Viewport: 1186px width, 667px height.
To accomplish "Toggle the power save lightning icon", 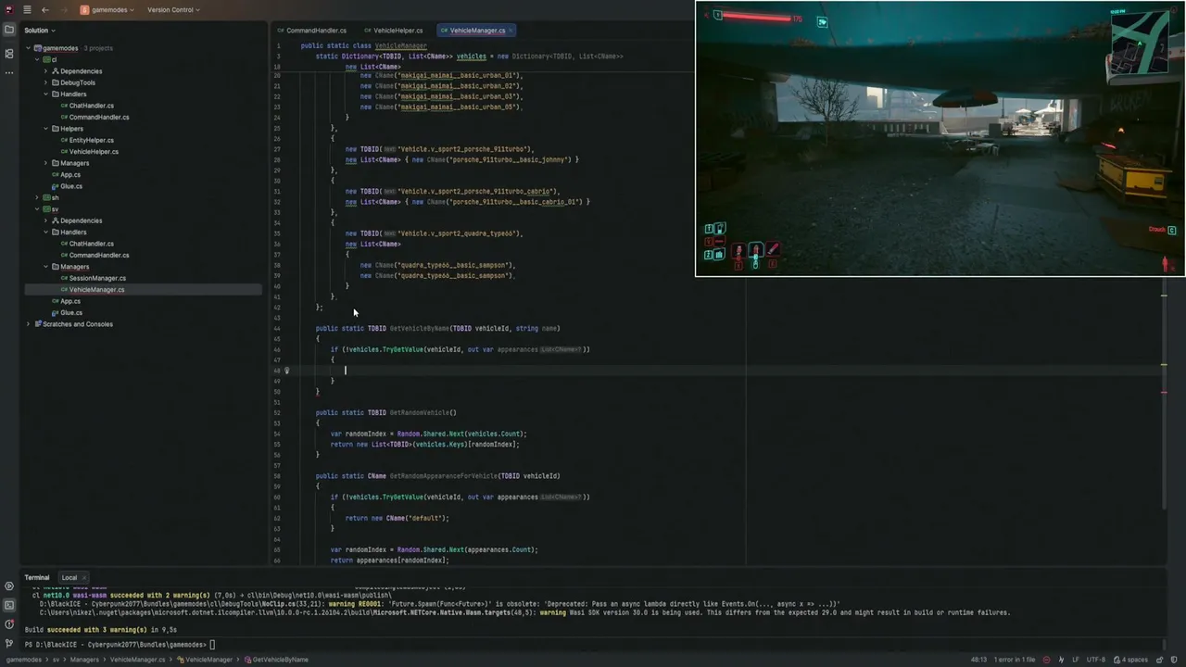I will coord(1062,660).
